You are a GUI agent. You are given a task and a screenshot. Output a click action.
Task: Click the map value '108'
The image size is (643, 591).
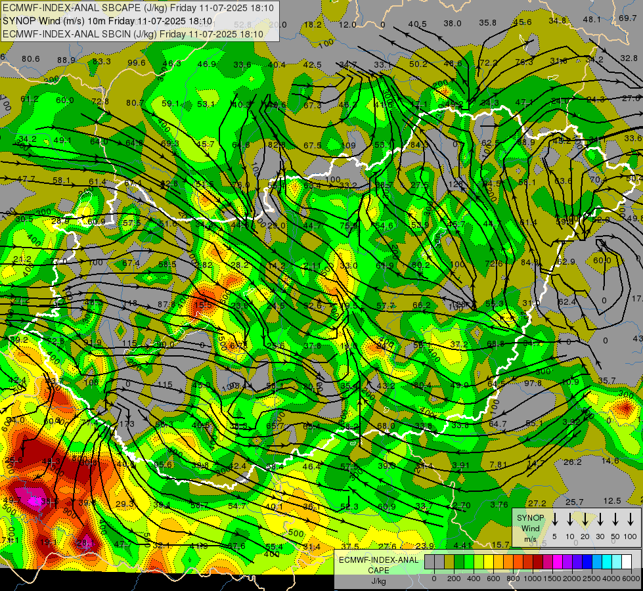click(x=91, y=383)
